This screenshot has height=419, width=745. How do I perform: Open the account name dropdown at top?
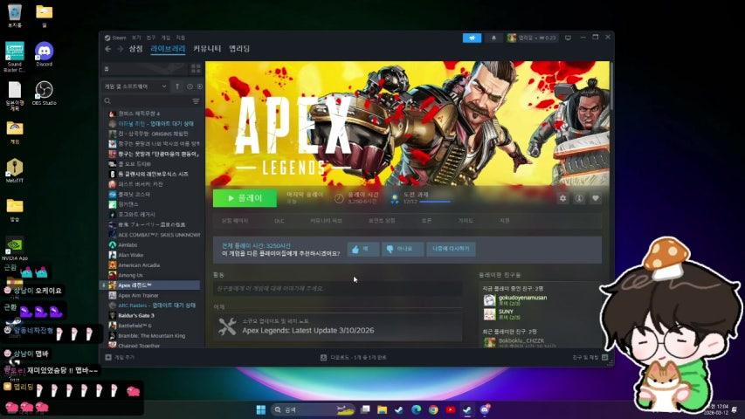click(x=532, y=38)
